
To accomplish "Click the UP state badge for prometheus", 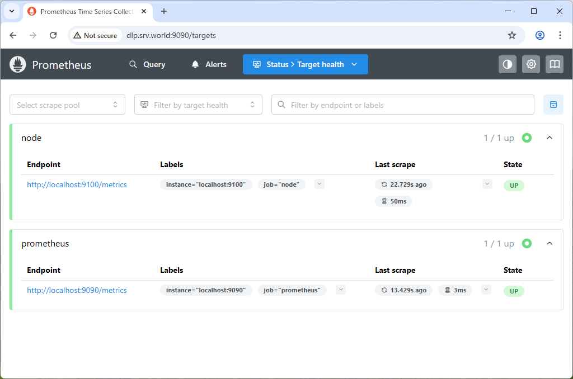I will coord(514,291).
